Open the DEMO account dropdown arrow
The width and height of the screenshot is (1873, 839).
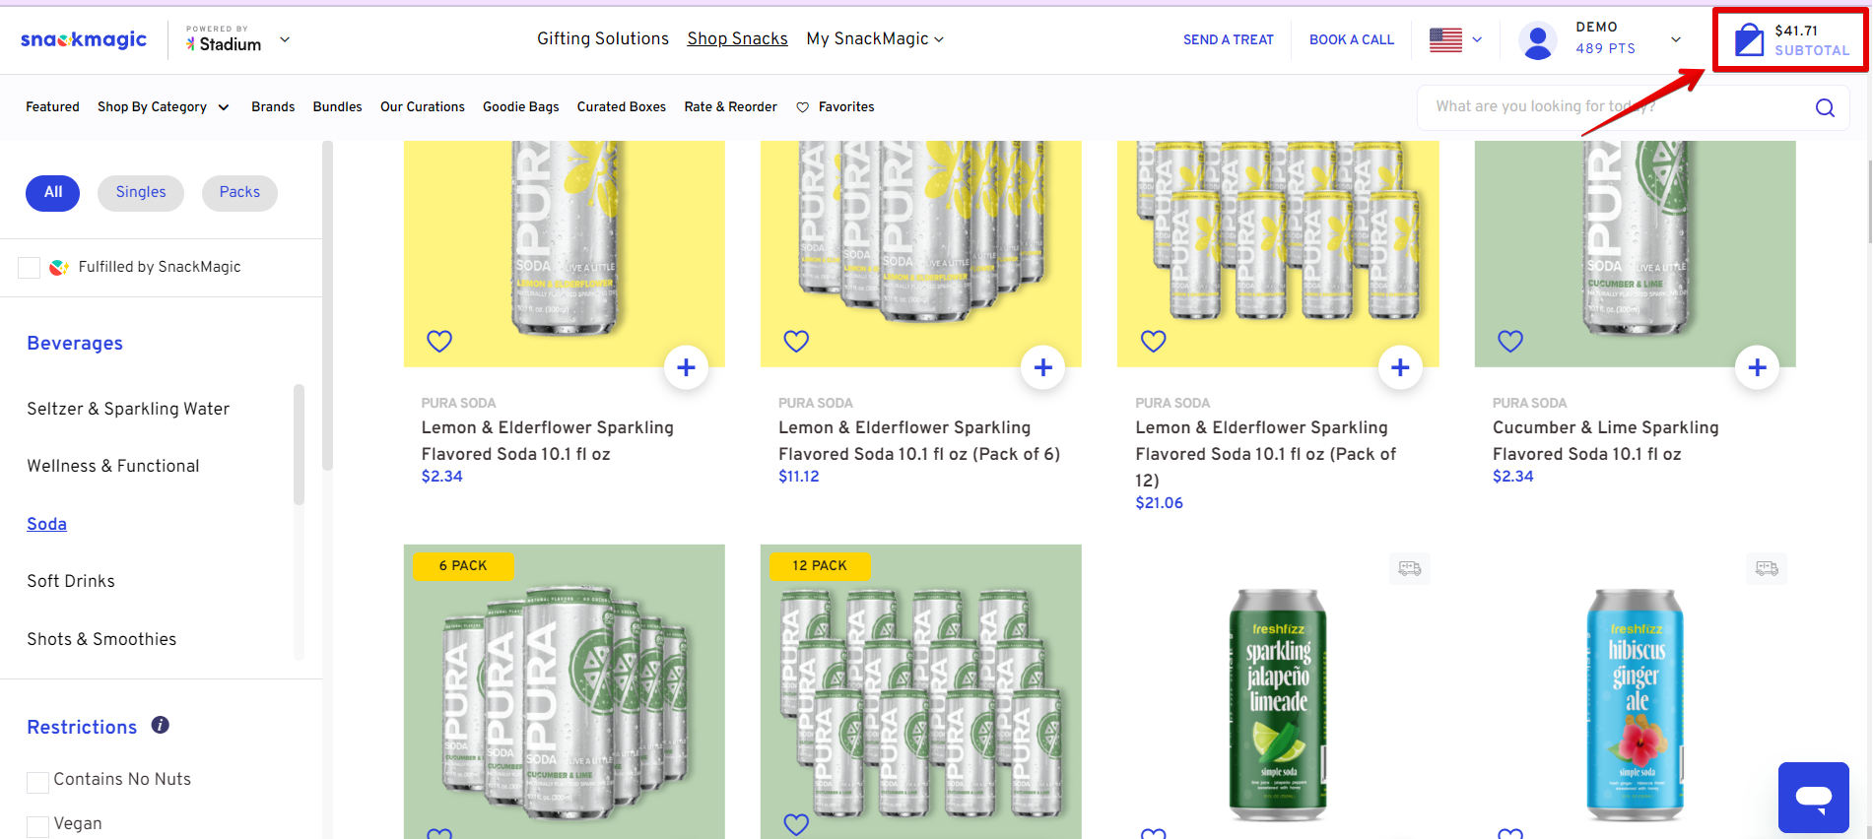(1676, 39)
